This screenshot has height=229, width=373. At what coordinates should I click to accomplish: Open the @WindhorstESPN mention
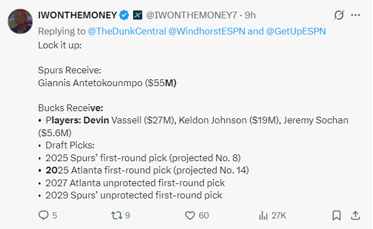point(206,31)
